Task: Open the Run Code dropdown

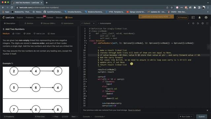Action: (186, 117)
